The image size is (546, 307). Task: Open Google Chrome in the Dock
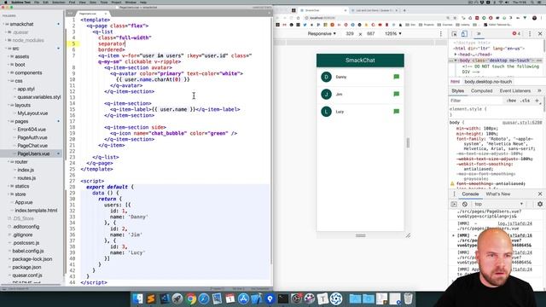(190, 298)
